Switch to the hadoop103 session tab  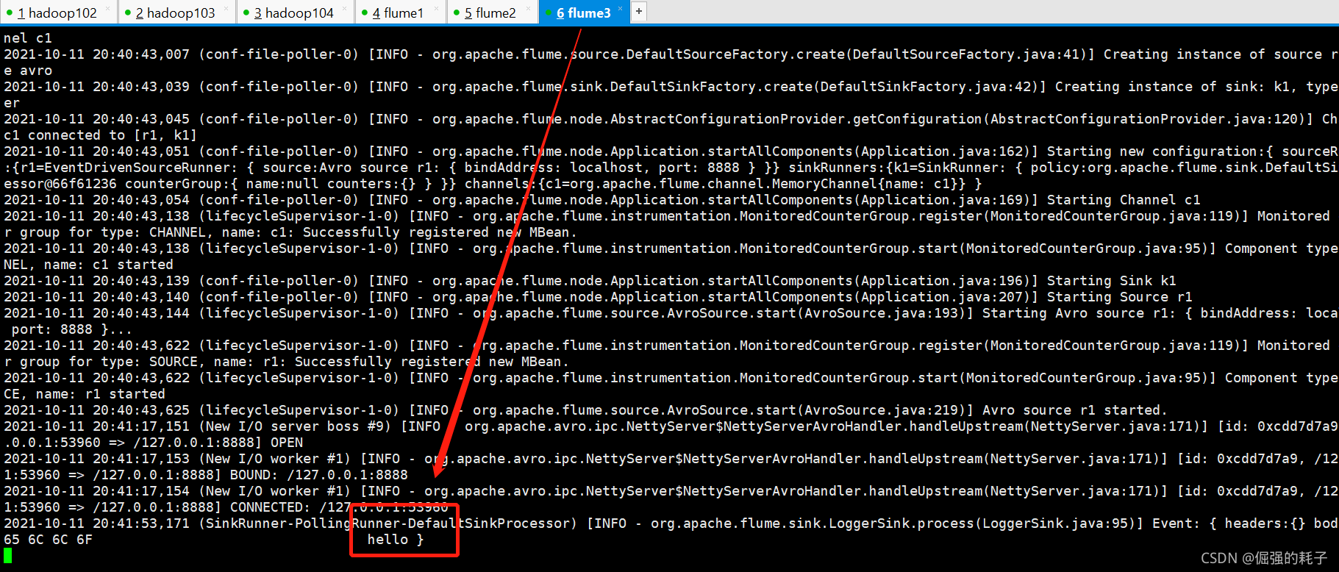[176, 12]
